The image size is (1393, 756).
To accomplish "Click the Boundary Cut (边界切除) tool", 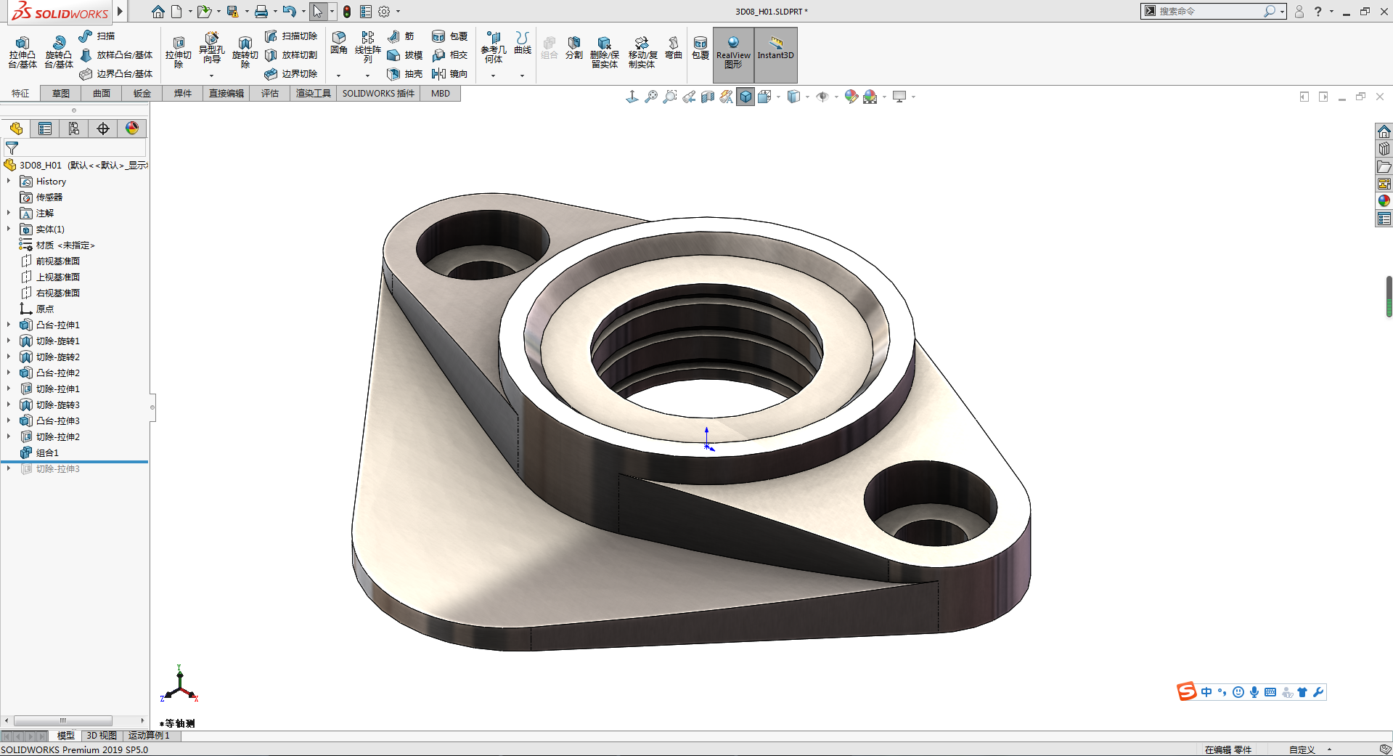I will pos(291,73).
